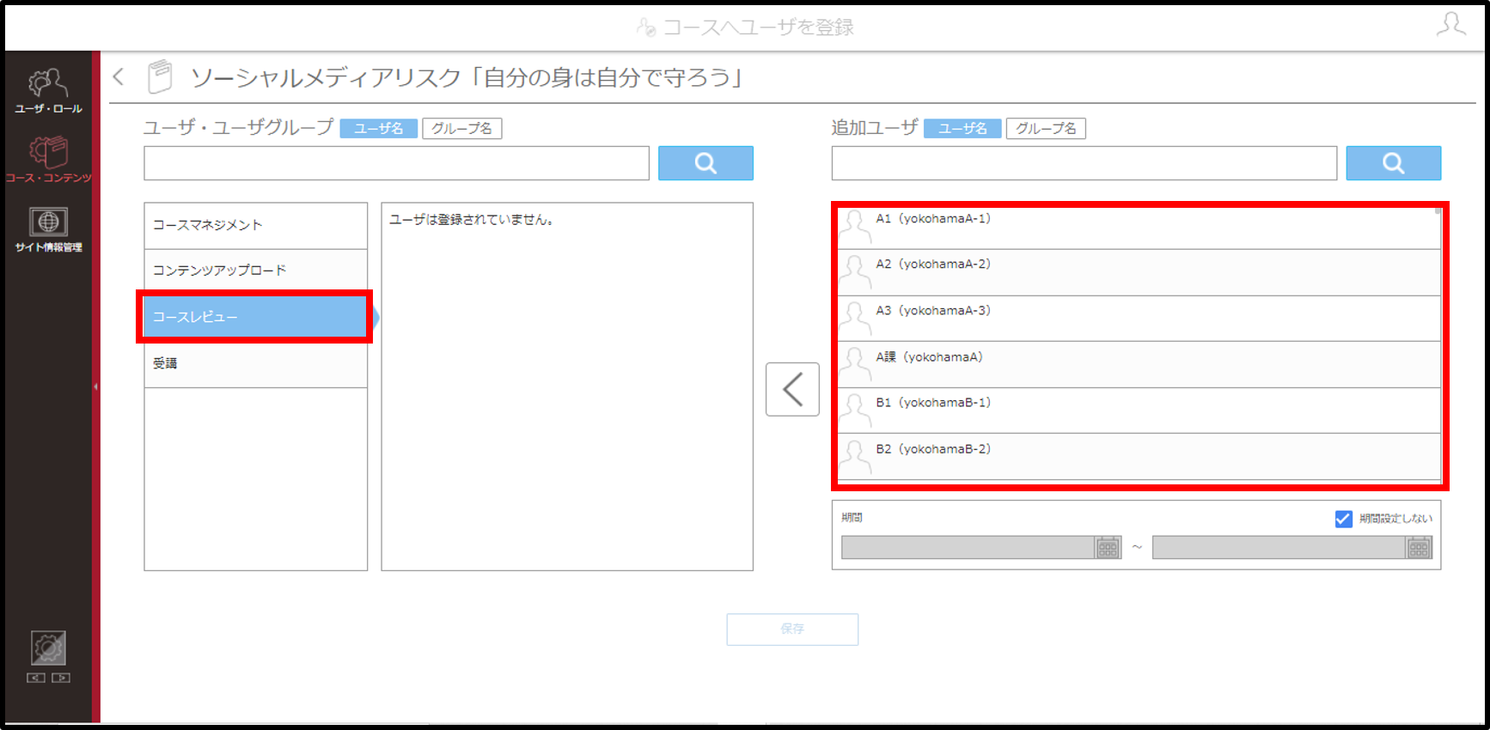Screen dimensions: 1490x730
Task: Select the コースレビュー role
Action: [256, 317]
